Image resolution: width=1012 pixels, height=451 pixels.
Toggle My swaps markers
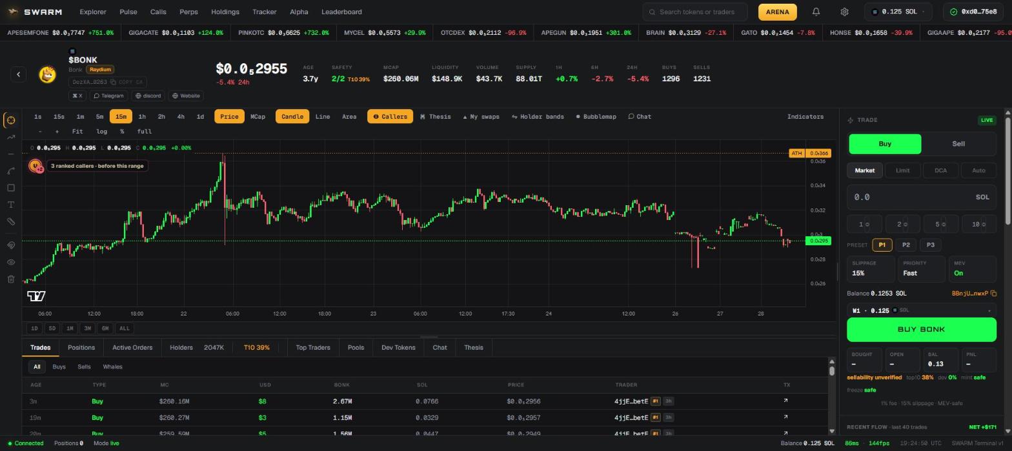[481, 117]
